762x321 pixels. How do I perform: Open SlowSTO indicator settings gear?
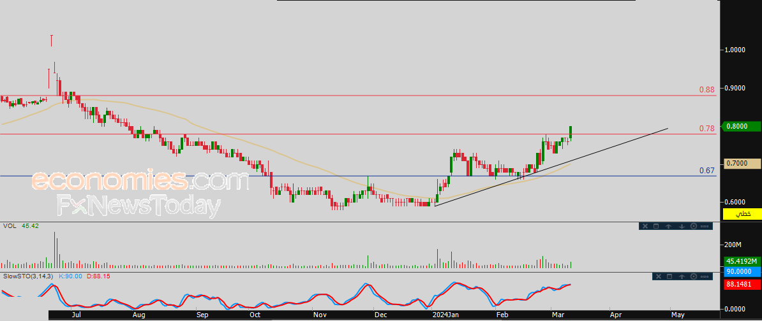(694, 276)
